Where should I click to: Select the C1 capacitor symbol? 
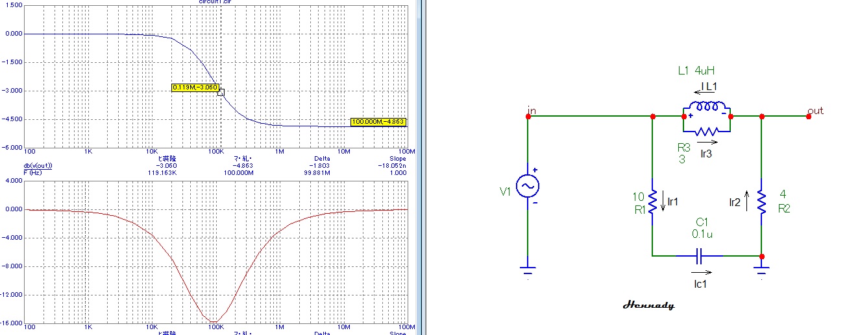[698, 257]
